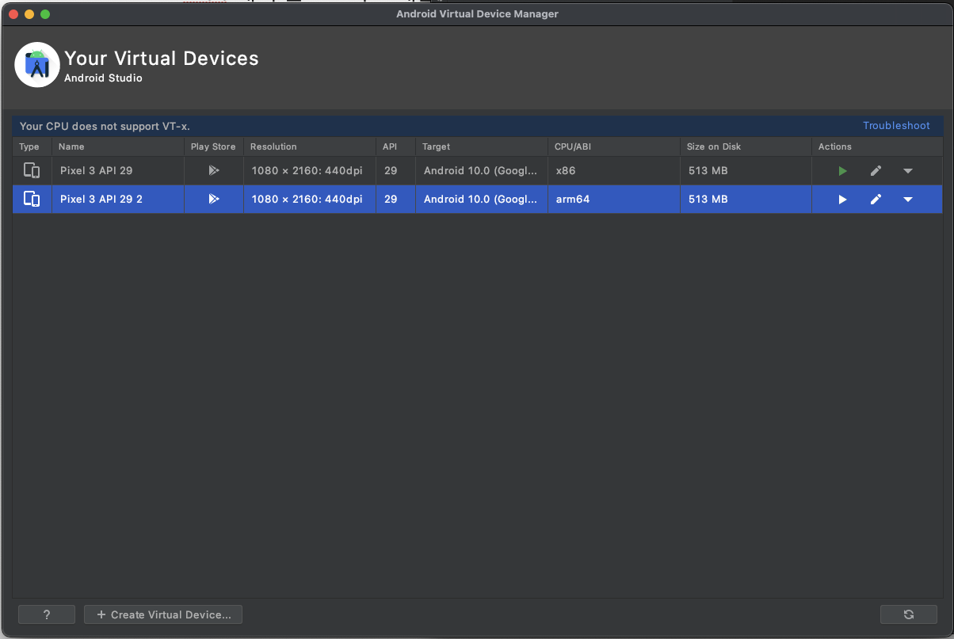Sort by the Target column header
Image resolution: width=954 pixels, height=639 pixels.
pos(482,146)
